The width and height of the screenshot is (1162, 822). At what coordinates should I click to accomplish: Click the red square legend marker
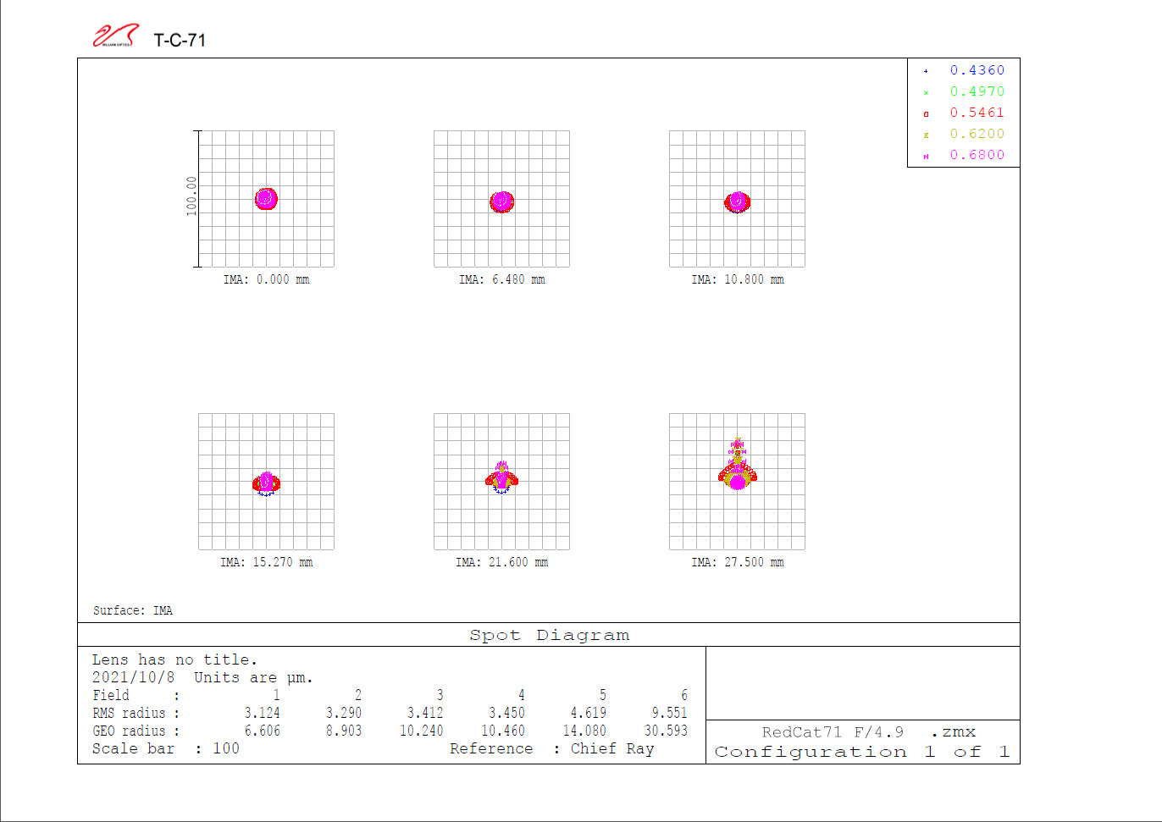click(926, 113)
